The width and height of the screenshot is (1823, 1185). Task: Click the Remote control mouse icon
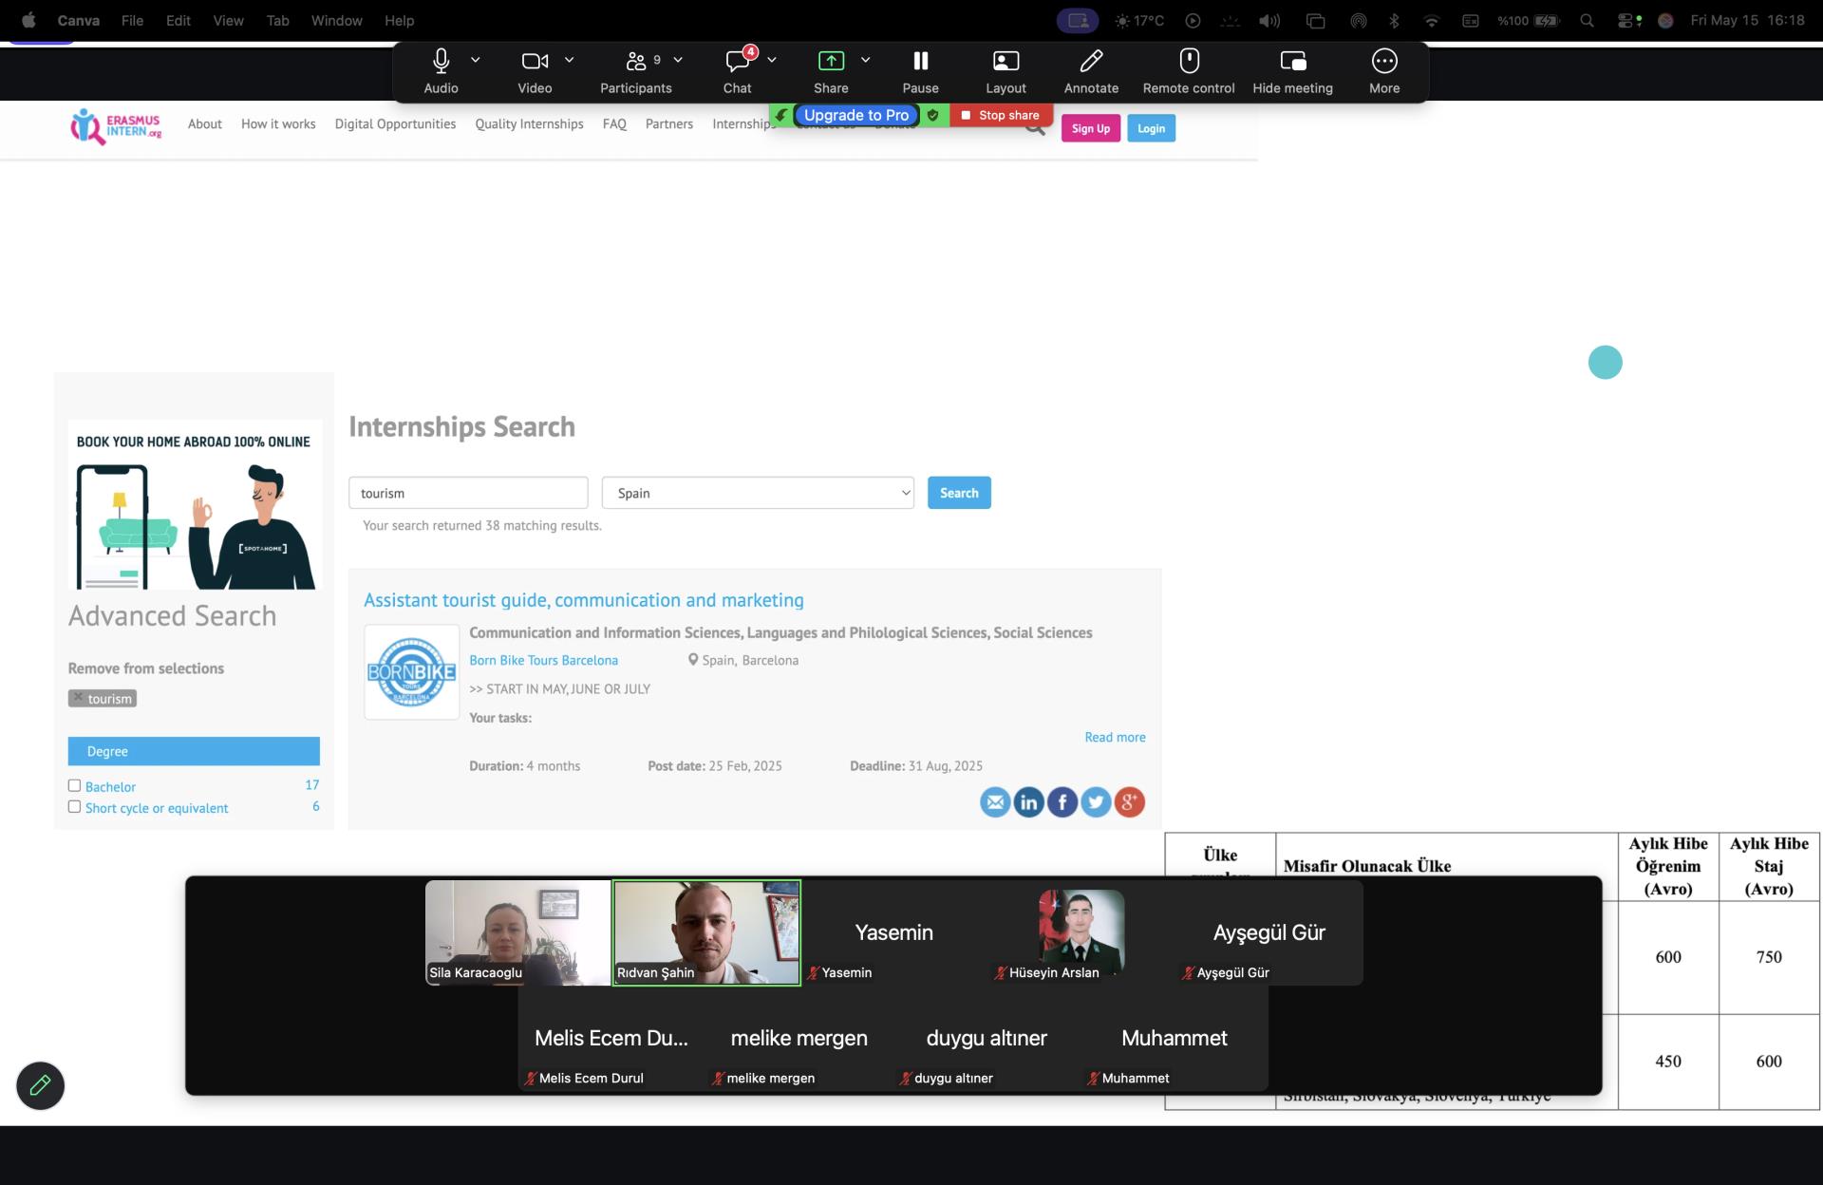point(1189,61)
